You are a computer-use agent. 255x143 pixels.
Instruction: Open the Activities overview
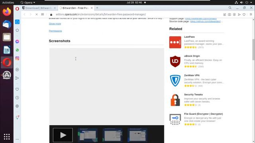tap(8, 2)
